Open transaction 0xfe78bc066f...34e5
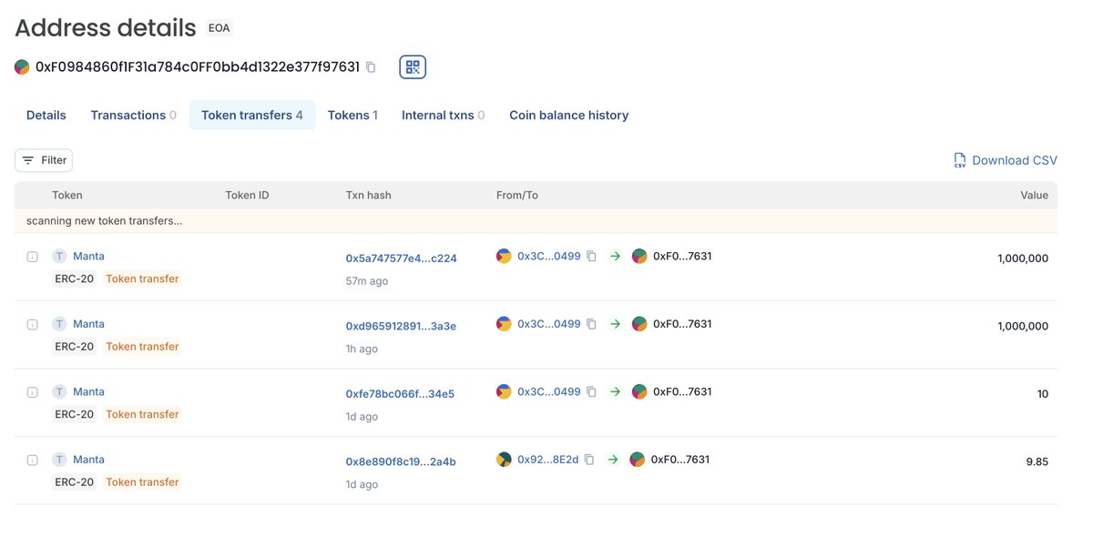Viewport: 1093px width, 537px height. point(400,394)
